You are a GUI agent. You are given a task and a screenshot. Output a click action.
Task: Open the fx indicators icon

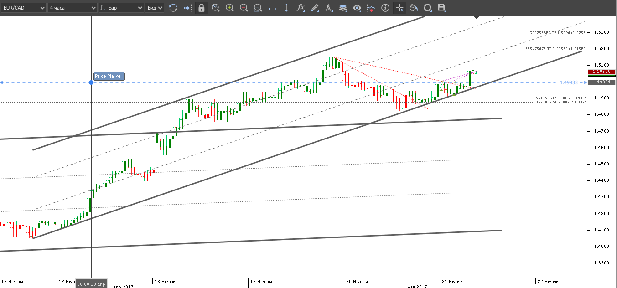click(301, 8)
